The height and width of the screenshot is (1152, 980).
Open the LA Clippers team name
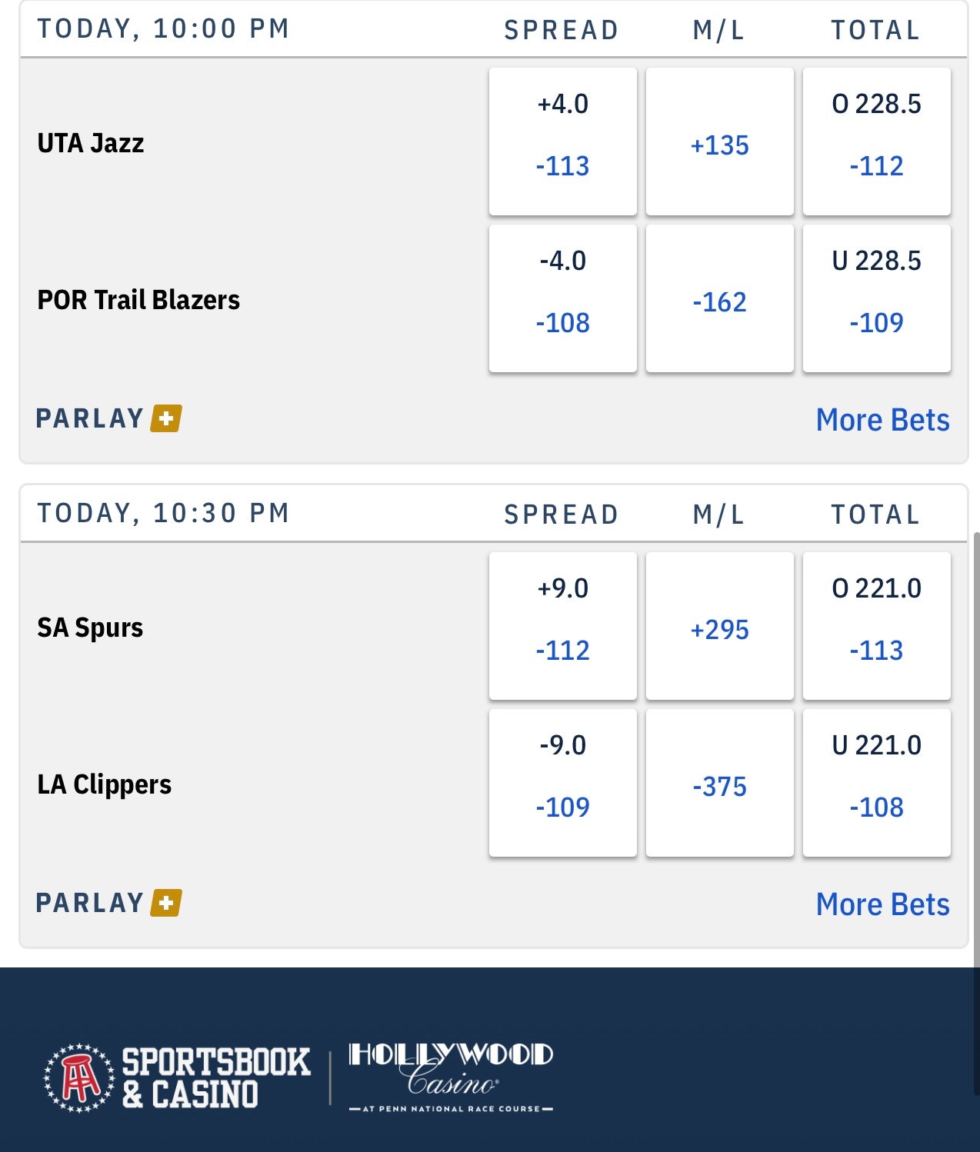click(x=105, y=784)
